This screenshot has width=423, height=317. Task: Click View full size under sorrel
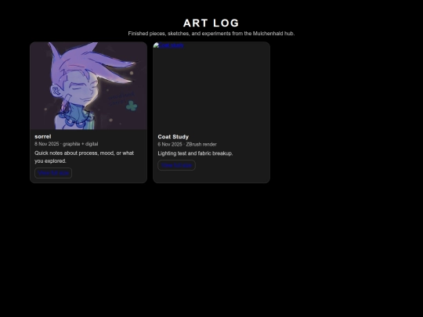click(x=53, y=173)
